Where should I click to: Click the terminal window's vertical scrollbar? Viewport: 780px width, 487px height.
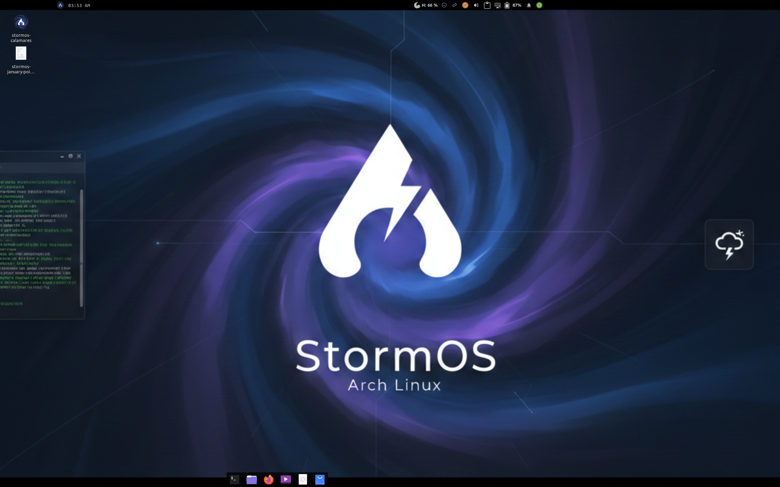pos(81,248)
